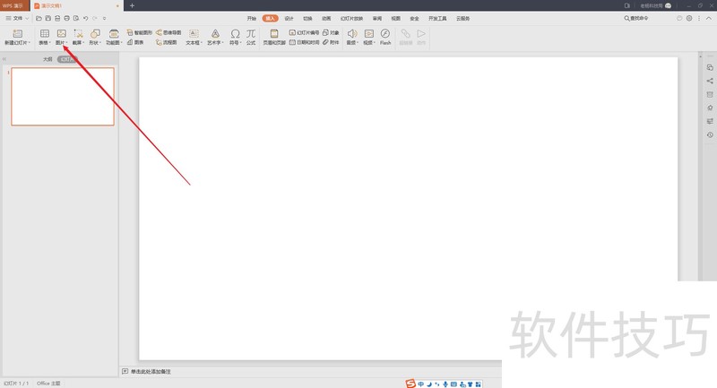Insert a 图表 chart

(x=135, y=42)
